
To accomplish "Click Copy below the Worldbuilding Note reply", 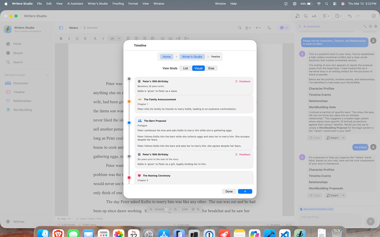I will pos(315,138).
